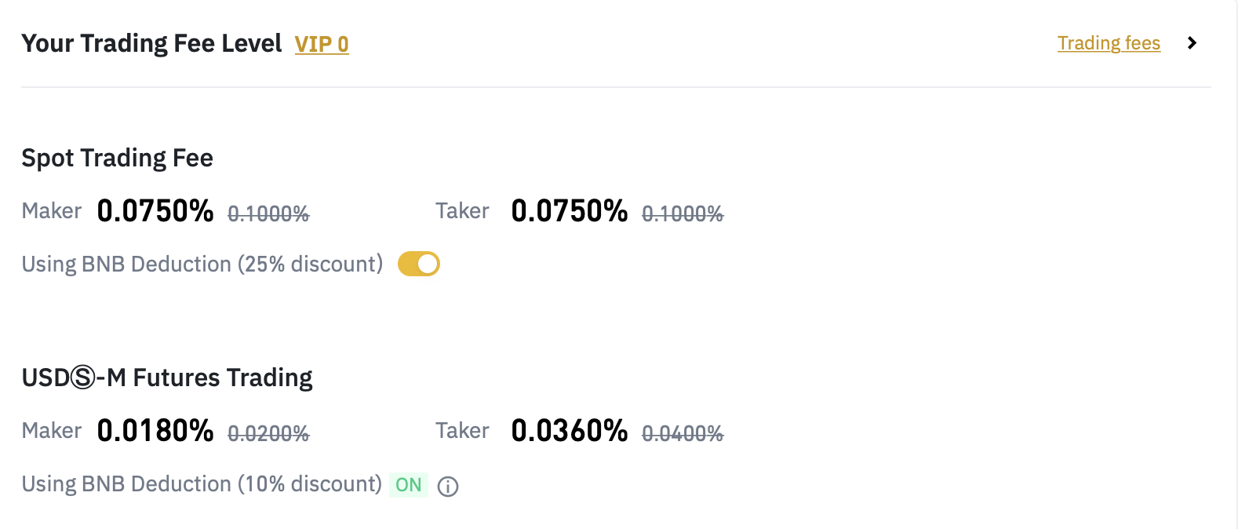Click the Using BNB Deduction (10% discount) label

pos(202,484)
